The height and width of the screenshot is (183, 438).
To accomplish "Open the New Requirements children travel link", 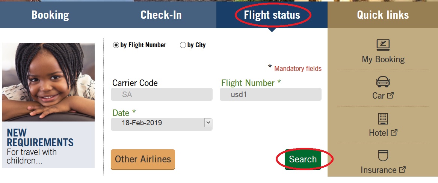I will (40, 147).
